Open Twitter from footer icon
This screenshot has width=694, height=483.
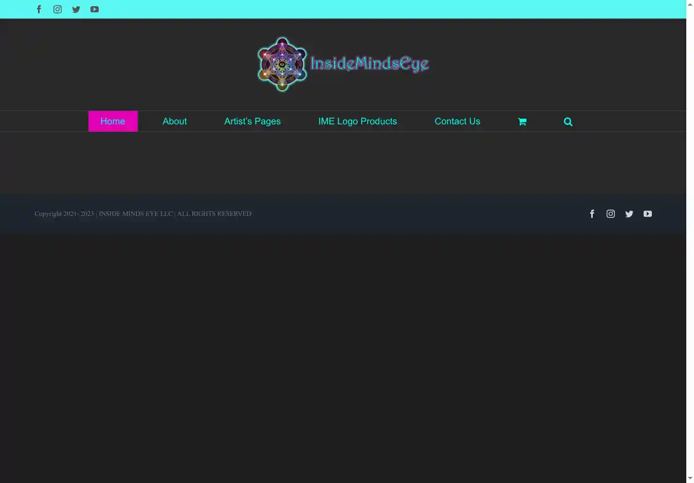click(x=629, y=214)
